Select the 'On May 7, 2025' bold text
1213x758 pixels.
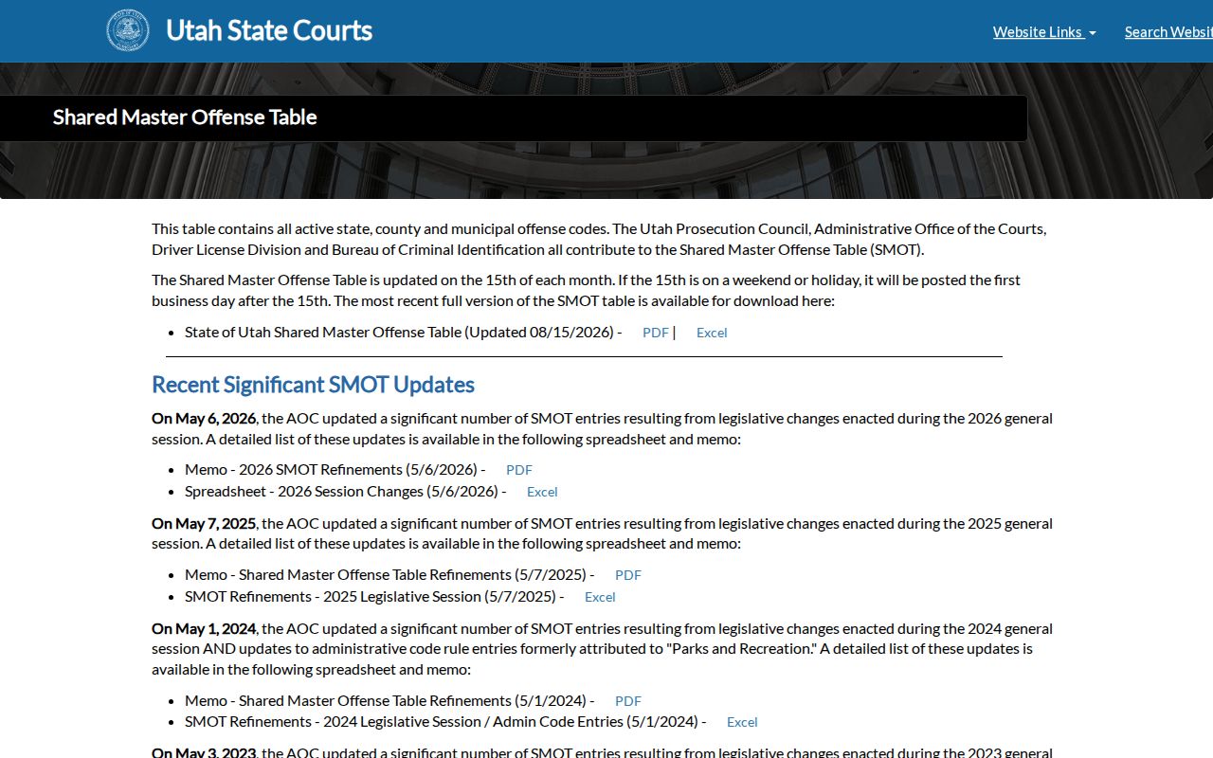pyautogui.click(x=204, y=523)
